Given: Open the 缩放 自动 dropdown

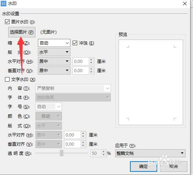Looking at the screenshot, I should (54, 43).
